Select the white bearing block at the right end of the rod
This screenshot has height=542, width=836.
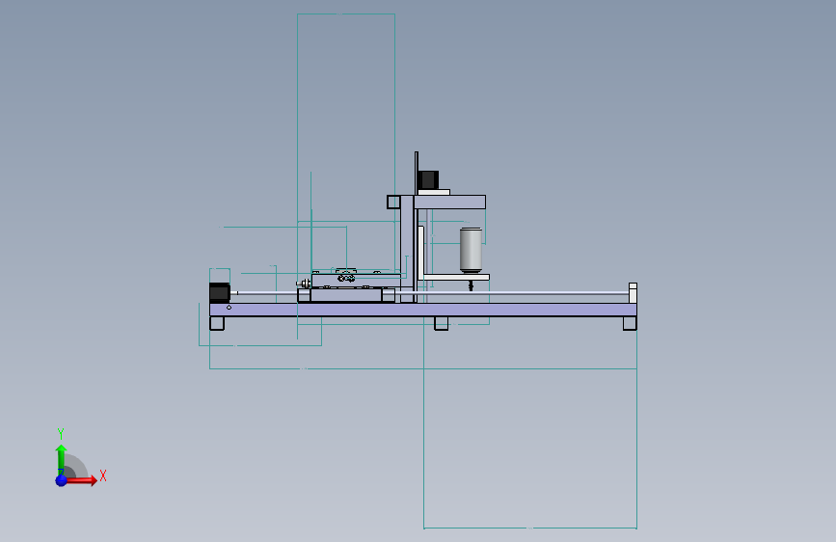pyautogui.click(x=633, y=293)
